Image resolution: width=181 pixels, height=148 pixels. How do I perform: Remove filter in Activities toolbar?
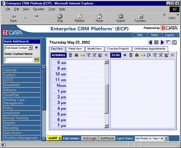coord(94,55)
